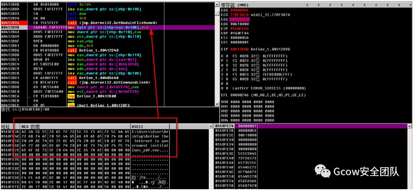This screenshot has width=413, height=190.
Task: Click the 地址 column header in dump pane
Action: pyautogui.click(x=5, y=126)
